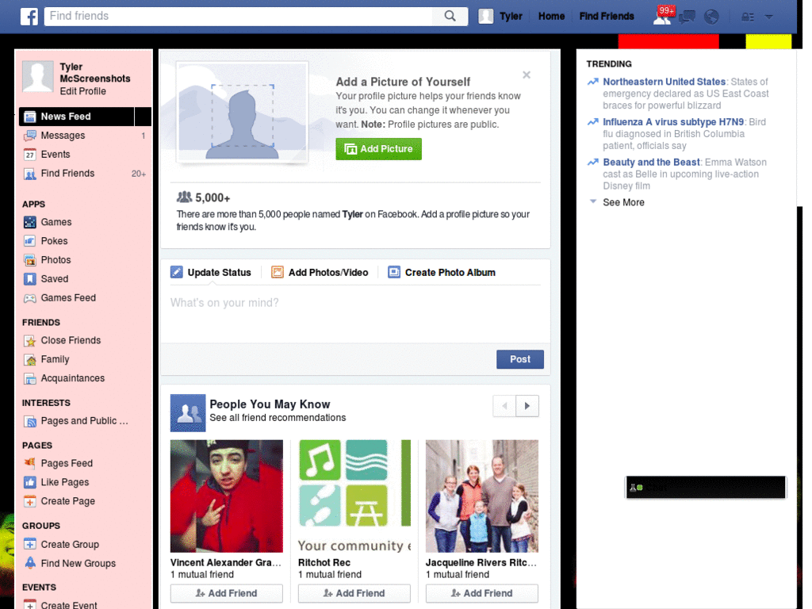
Task: Show previous People You May Know
Action: pos(505,406)
